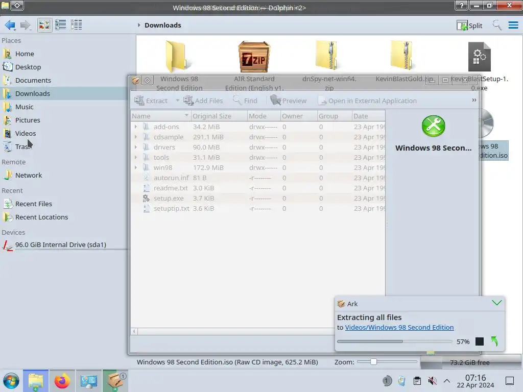Click Ark horizontal scrollbar left arrow

pos(134,331)
